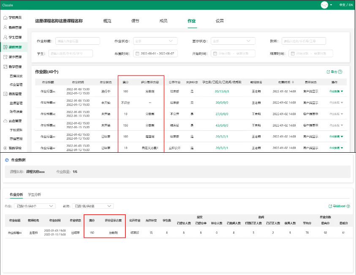Image resolution: width=356 pixels, height=275 pixels.
Task: Focus the 学生 search input field
Action: click(x=71, y=54)
